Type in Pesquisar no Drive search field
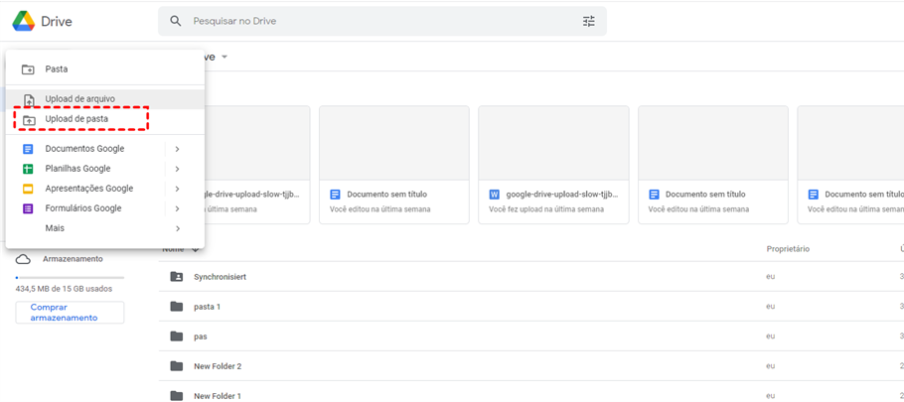 377,21
